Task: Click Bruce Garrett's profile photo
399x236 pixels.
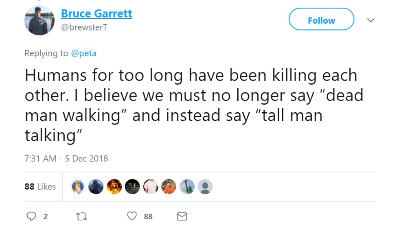Action: (39, 20)
